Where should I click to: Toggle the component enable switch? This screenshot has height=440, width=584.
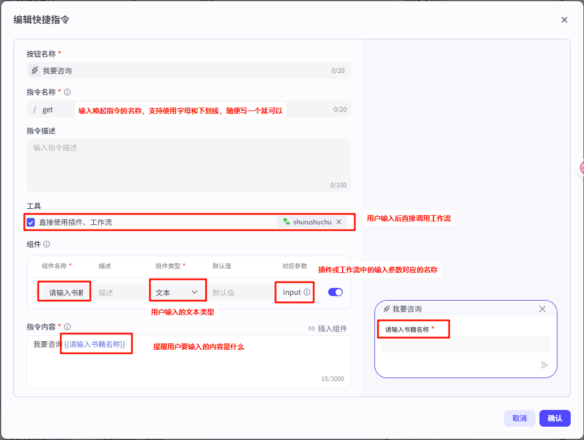point(335,292)
